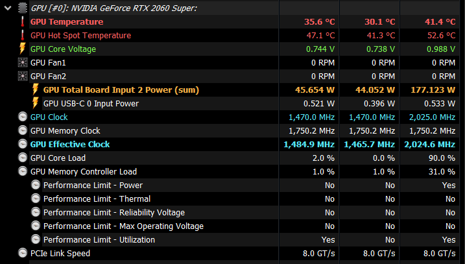Viewport: 465px width, 264px height.
Task: Click the 0.988 V core voltage value
Action: click(x=441, y=49)
